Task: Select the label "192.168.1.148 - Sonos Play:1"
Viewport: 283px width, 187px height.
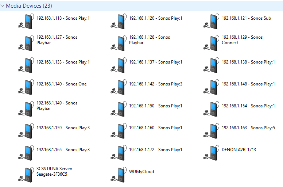Action: click(x=248, y=84)
